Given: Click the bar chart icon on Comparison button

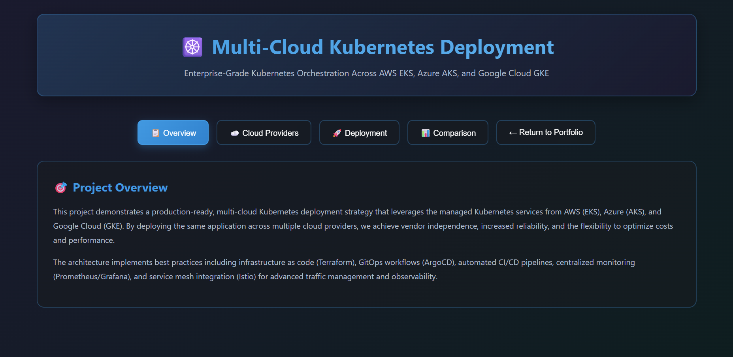Looking at the screenshot, I should [426, 133].
